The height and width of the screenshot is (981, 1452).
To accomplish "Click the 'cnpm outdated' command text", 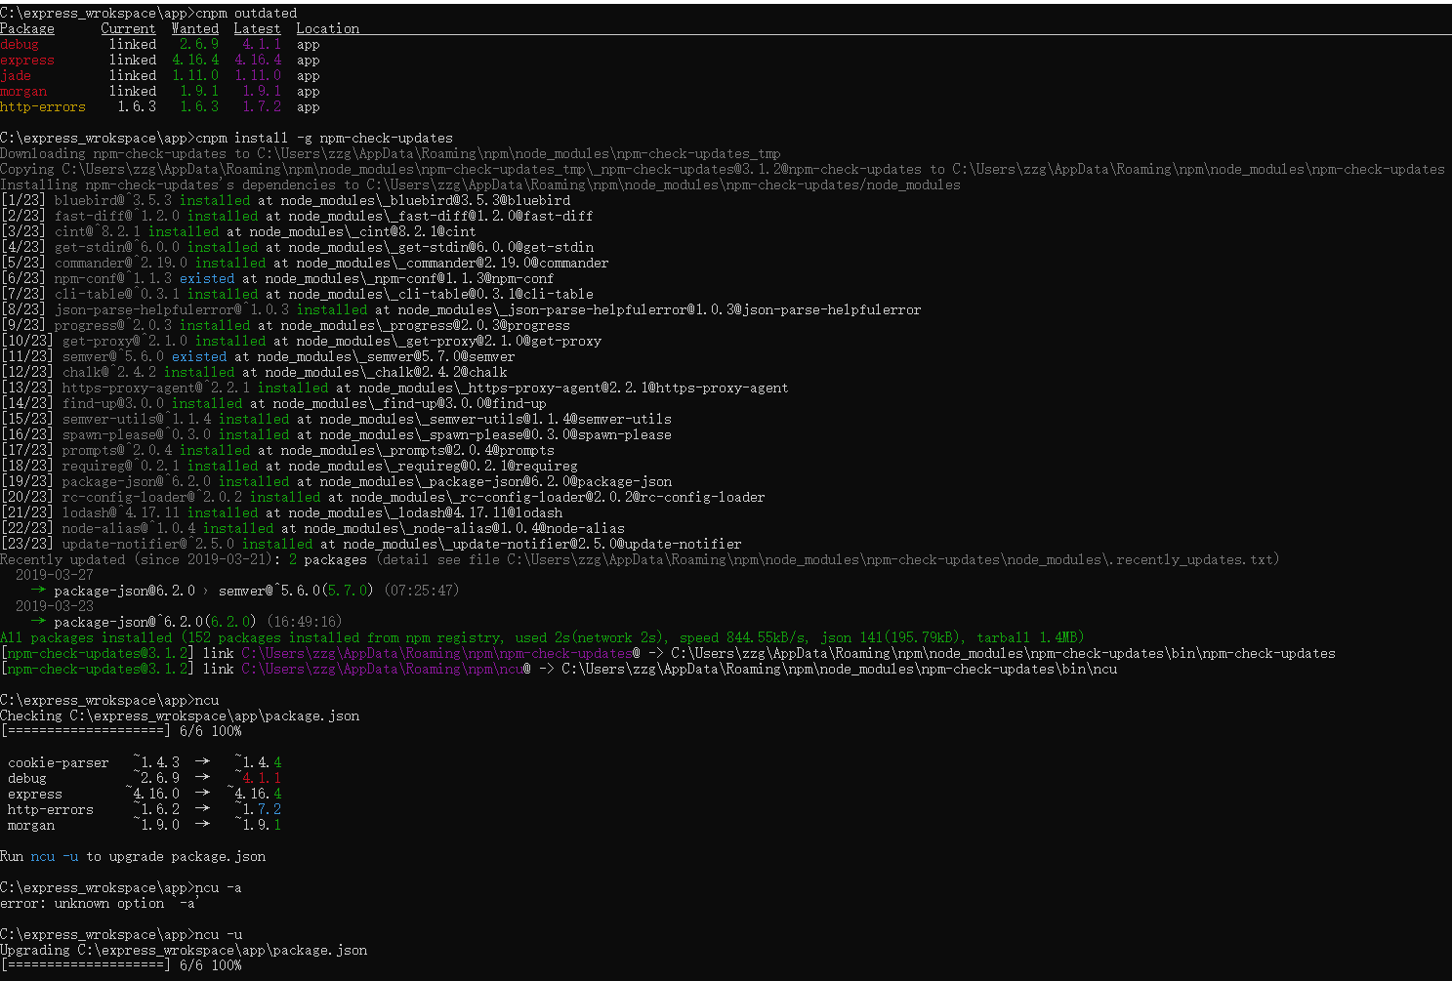I will coord(246,13).
